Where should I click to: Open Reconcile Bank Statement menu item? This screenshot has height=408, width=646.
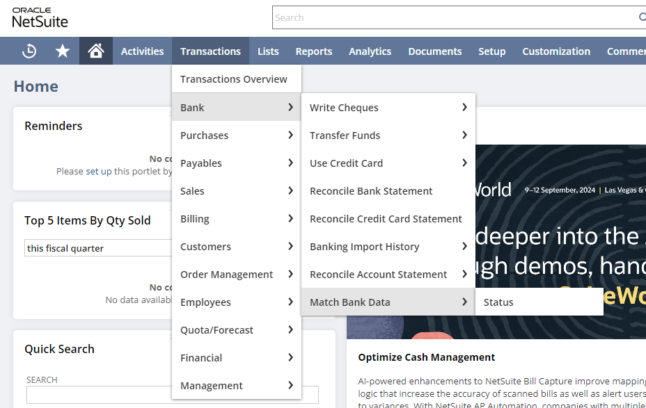pyautogui.click(x=371, y=191)
